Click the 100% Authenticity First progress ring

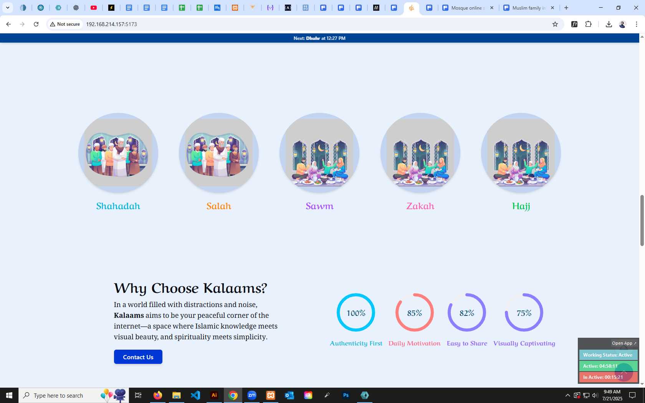356,312
